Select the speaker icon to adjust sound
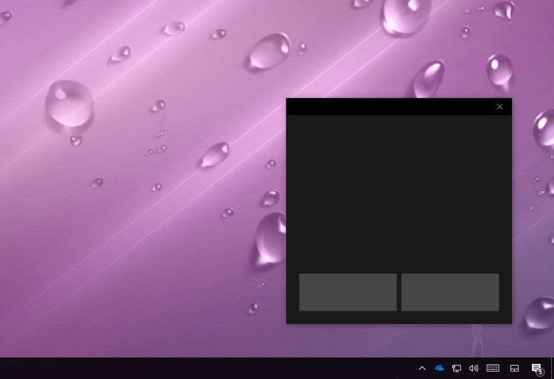Viewport: 554px width, 379px height. point(474,368)
